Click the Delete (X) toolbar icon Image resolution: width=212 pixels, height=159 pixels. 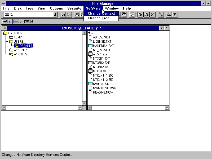pos(153,15)
